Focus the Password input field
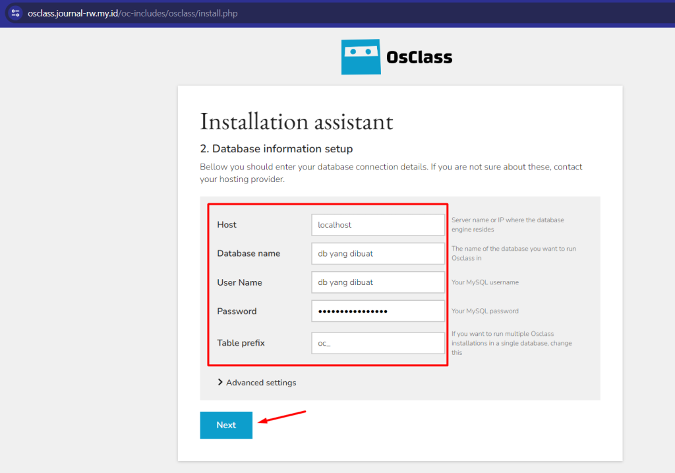The height and width of the screenshot is (473, 675). 378,311
